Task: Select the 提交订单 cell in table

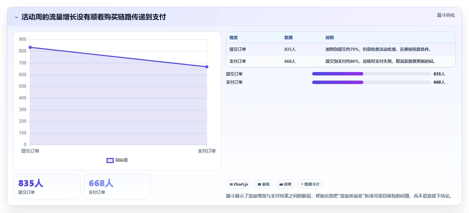Action: [x=238, y=49]
